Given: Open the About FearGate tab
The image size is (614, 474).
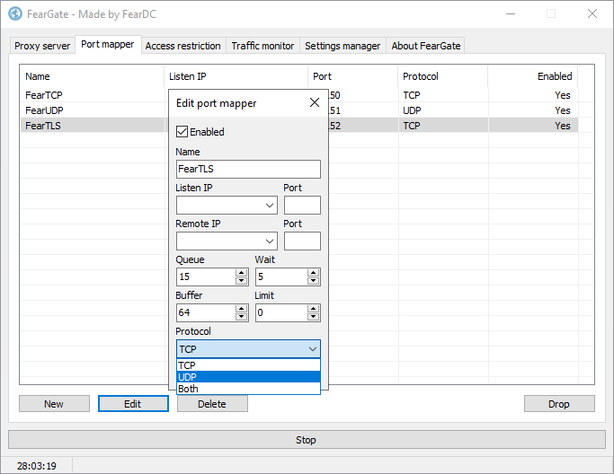Looking at the screenshot, I should click(x=426, y=46).
